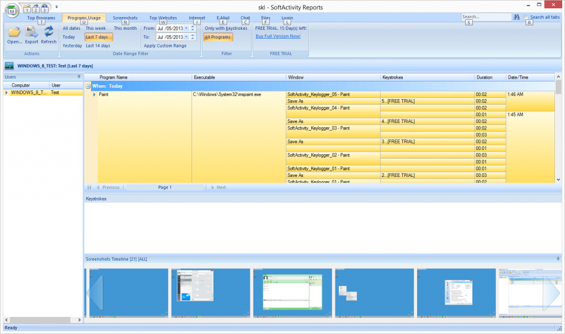This screenshot has height=334, width=565.
Task: Open the Top Websites tab
Action: point(163,18)
